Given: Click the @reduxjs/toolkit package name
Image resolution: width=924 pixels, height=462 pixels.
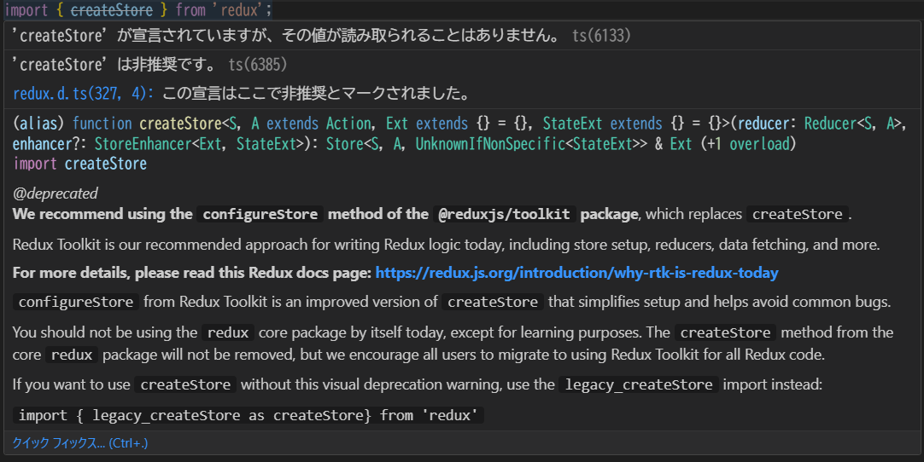Looking at the screenshot, I should [x=505, y=214].
